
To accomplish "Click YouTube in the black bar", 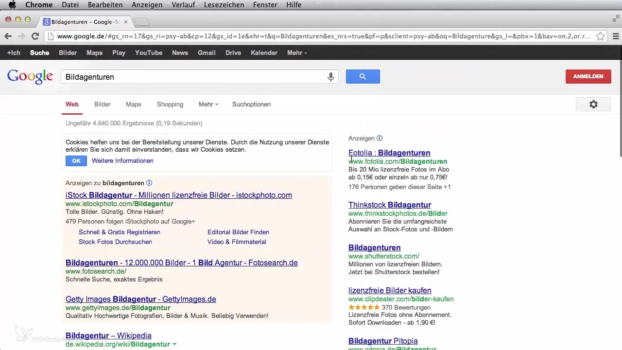I will coord(149,52).
